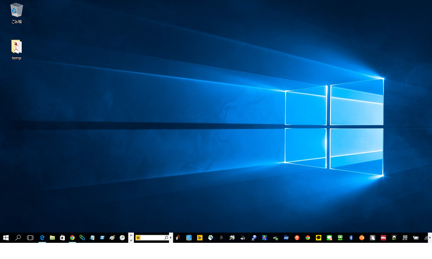The width and height of the screenshot is (432, 259).
Task: Click the orange up-arrow tray icon
Action: 297,237
